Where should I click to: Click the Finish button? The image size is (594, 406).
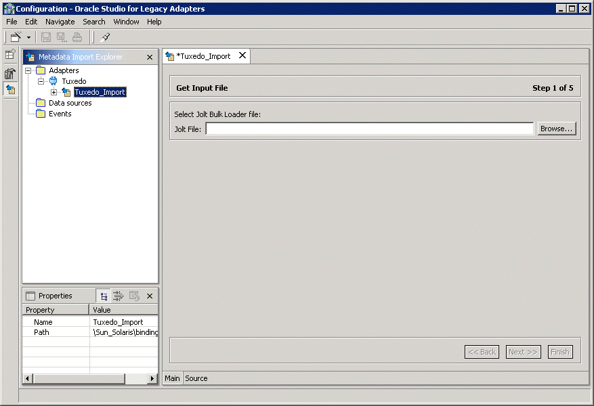click(560, 352)
